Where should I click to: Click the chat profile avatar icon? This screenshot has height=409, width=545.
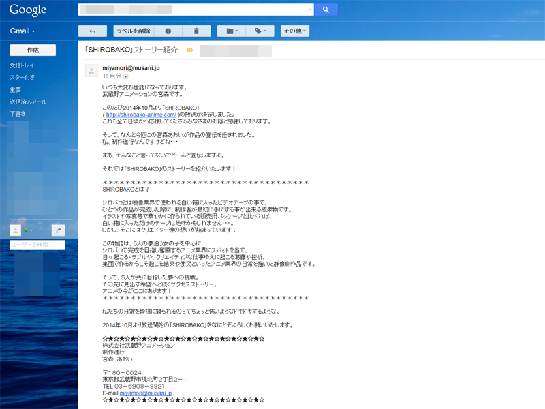[15, 230]
